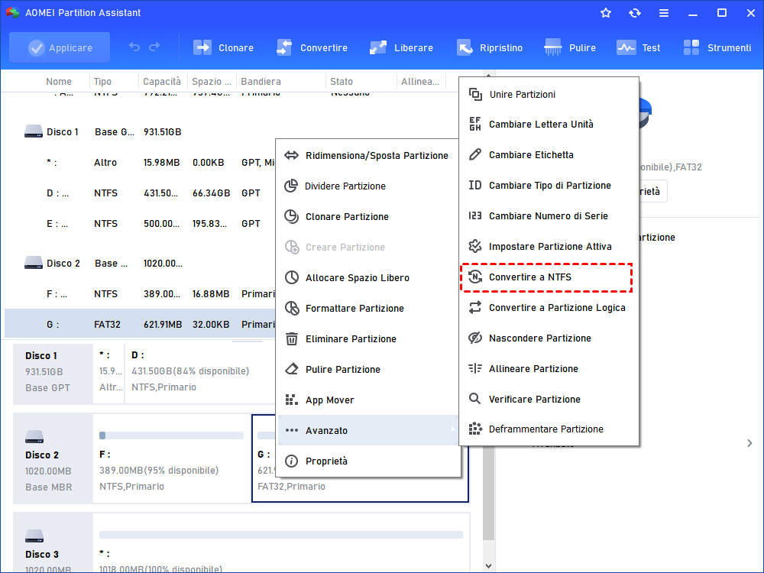Click the Stato column header
This screenshot has width=764, height=573.
(341, 82)
